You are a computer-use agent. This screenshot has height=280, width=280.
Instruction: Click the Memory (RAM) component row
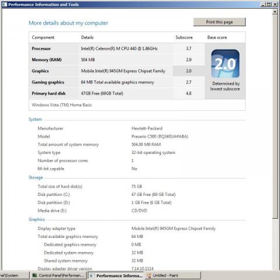tap(117, 60)
